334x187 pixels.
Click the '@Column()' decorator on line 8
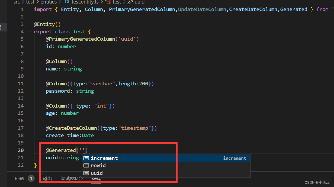click(x=59, y=62)
